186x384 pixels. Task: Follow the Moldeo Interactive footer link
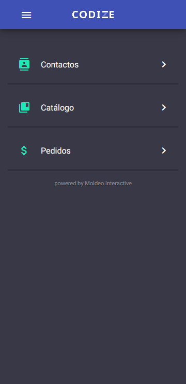[x=108, y=183]
